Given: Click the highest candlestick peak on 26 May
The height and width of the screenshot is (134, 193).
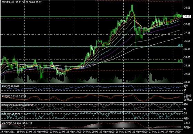Looking at the screenshot, I should tap(132, 5).
